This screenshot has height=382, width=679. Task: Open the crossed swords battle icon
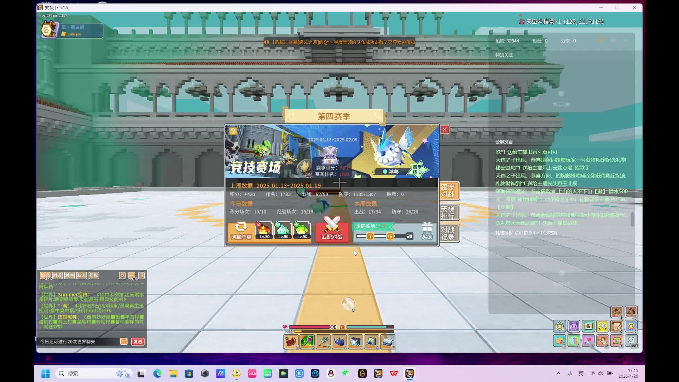pos(603,326)
